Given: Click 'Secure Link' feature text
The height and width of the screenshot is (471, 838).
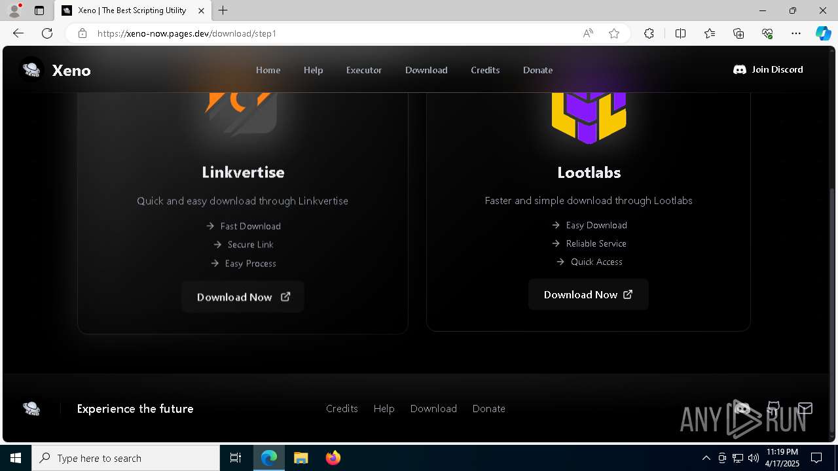Looking at the screenshot, I should [251, 245].
